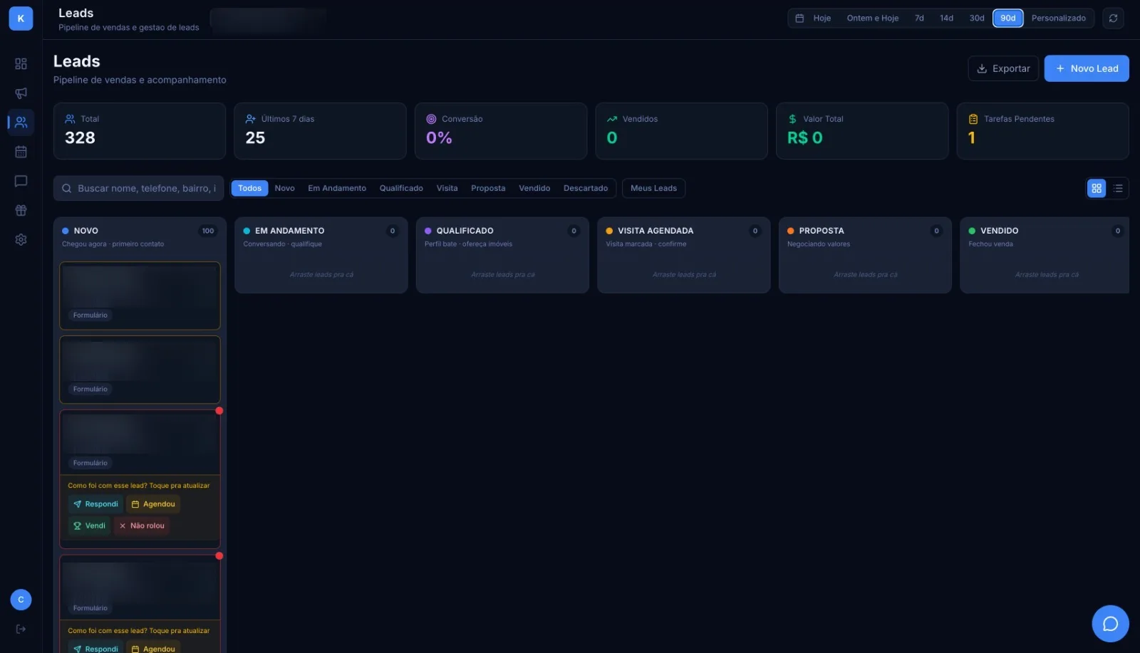Click Agendou next to the Não rolou button
The image size is (1140, 653).
pyautogui.click(x=153, y=504)
